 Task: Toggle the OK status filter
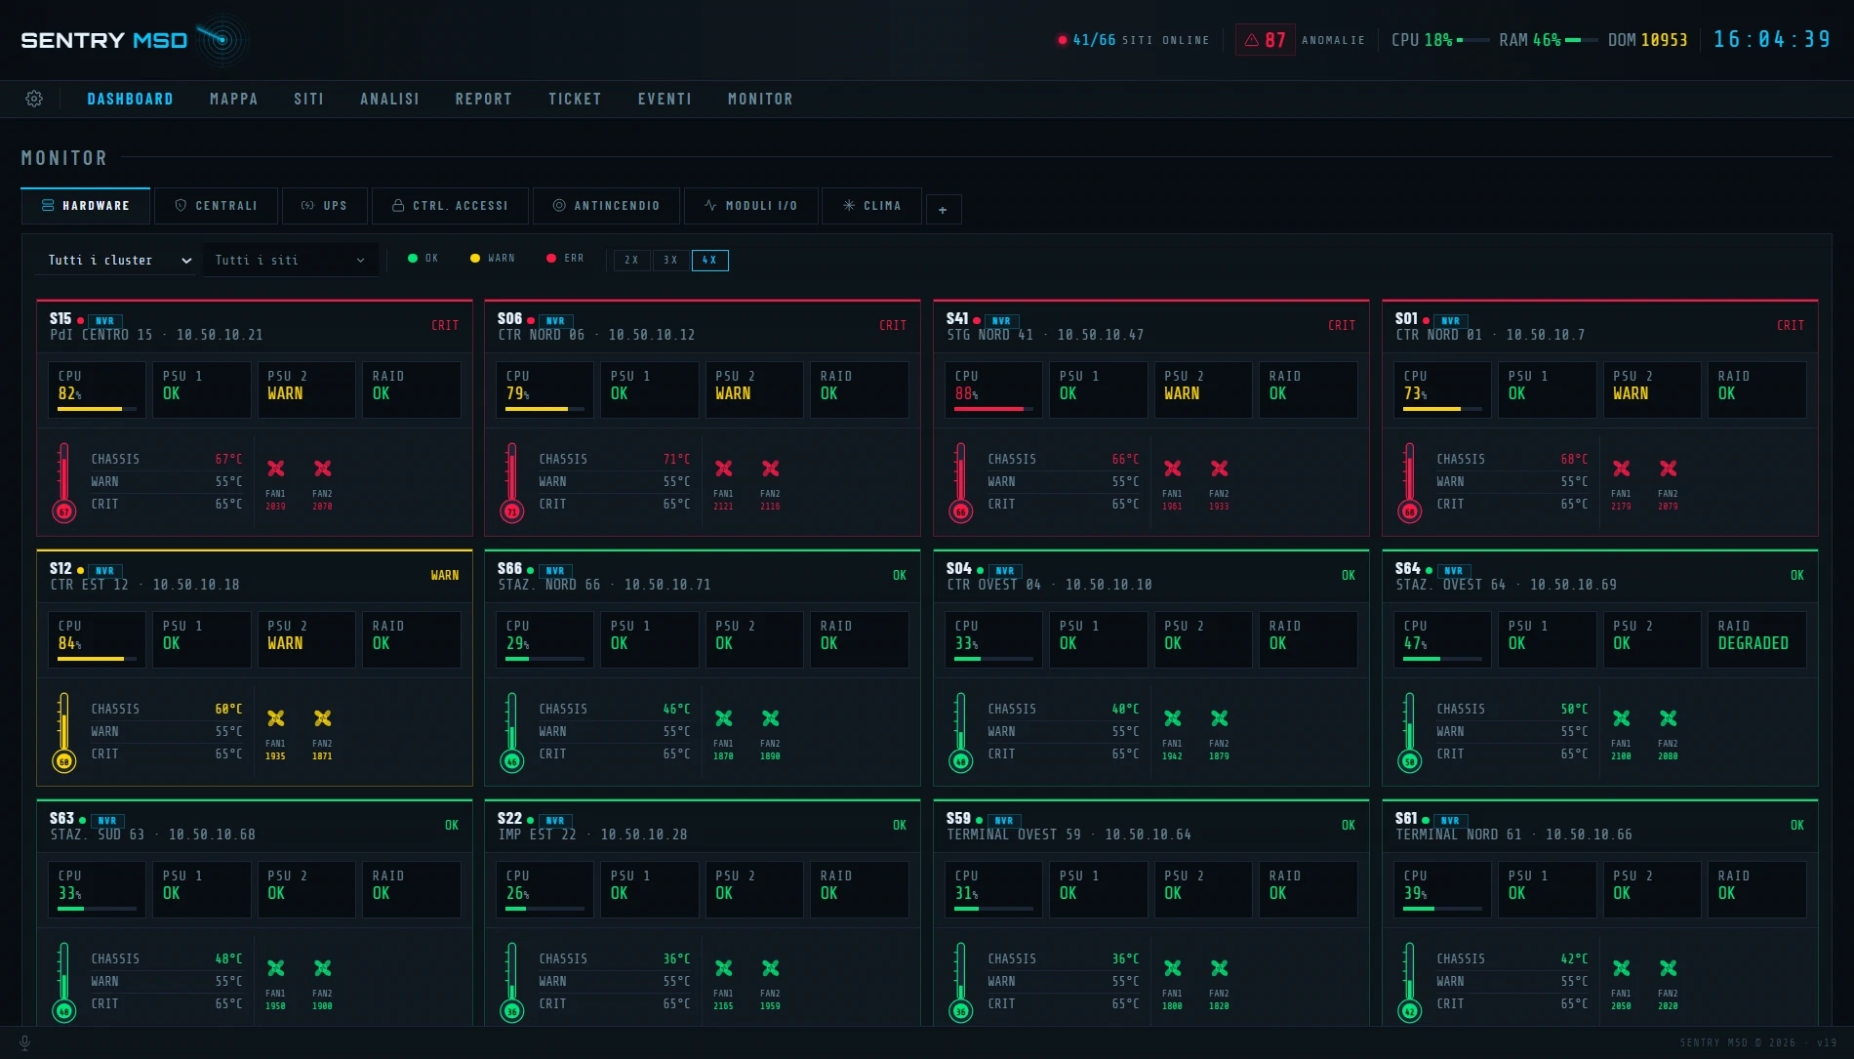423,259
